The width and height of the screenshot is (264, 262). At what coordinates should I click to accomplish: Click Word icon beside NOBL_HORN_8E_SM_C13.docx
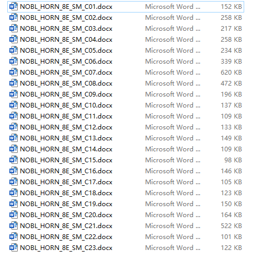pyautogui.click(x=14, y=138)
